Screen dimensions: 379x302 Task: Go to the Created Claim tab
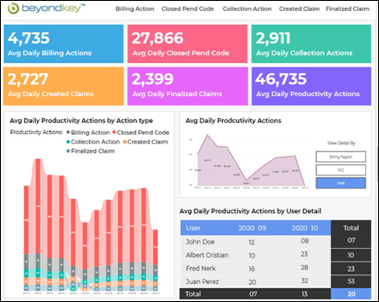299,9
